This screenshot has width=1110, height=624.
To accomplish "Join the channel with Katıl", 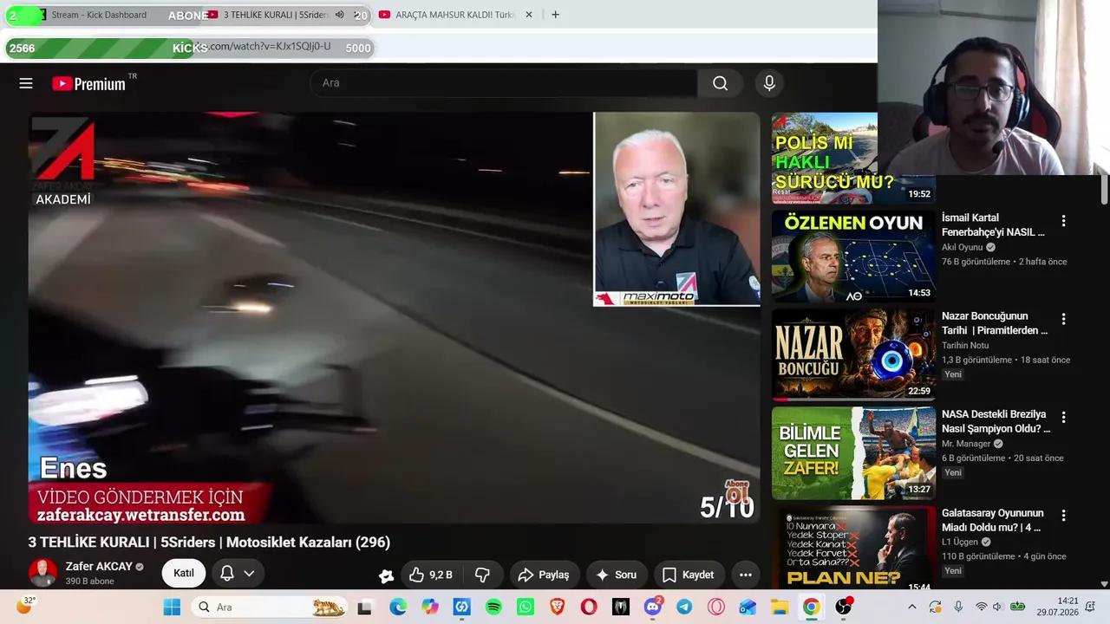I will [x=184, y=573].
